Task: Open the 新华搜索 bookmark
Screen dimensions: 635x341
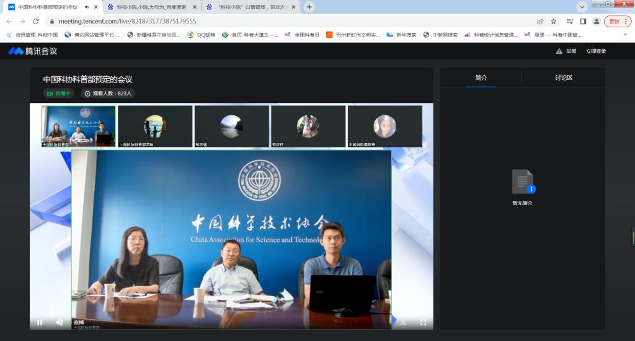Action: point(401,35)
